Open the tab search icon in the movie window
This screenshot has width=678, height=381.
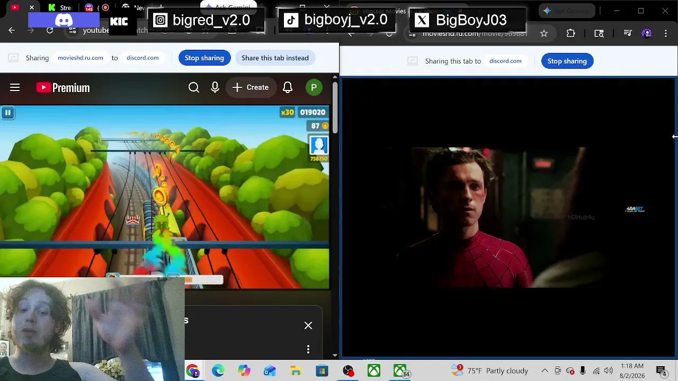pyautogui.click(x=599, y=33)
